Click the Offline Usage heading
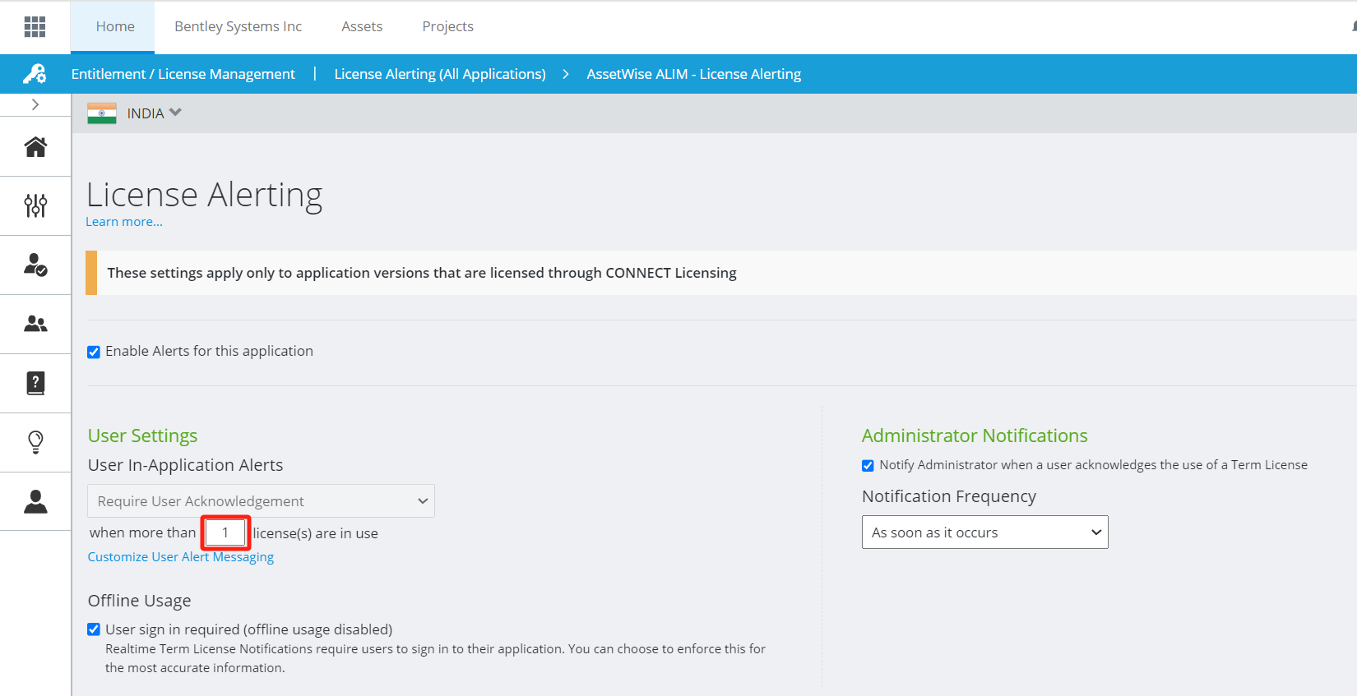The image size is (1357, 696). coord(139,601)
